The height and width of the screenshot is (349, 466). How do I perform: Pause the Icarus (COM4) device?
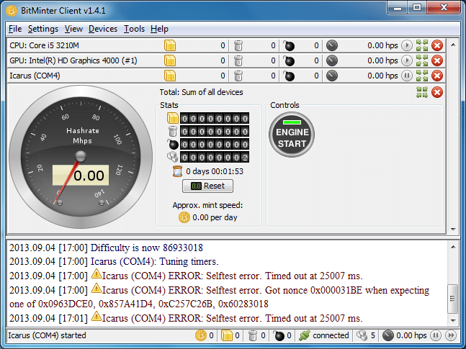click(x=406, y=76)
